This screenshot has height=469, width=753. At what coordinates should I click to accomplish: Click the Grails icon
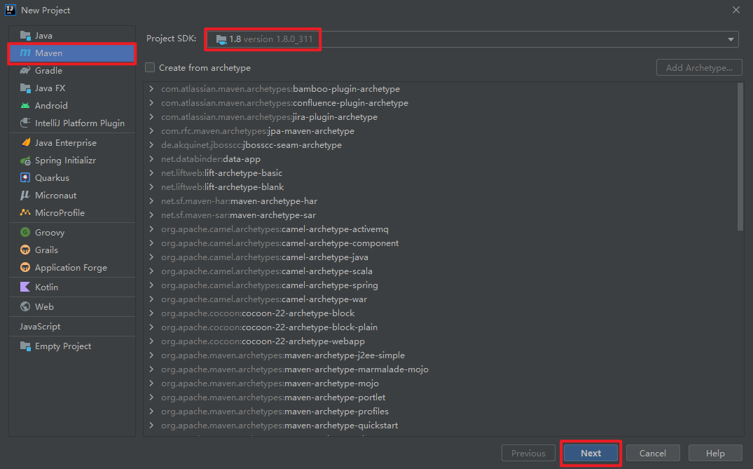[x=25, y=250]
